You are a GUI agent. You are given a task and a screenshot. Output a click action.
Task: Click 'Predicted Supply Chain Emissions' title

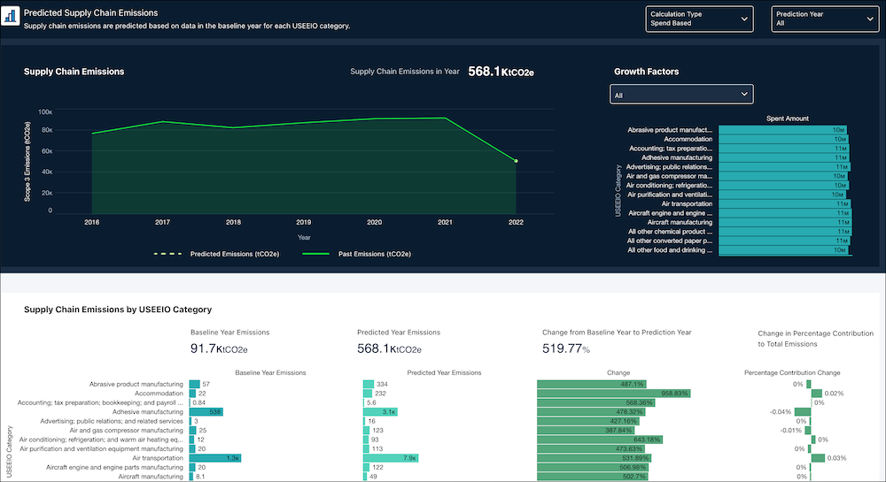coord(91,13)
